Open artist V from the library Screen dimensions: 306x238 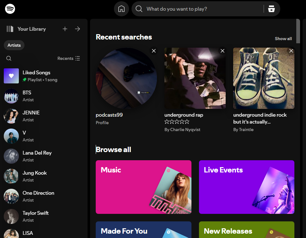point(44,136)
